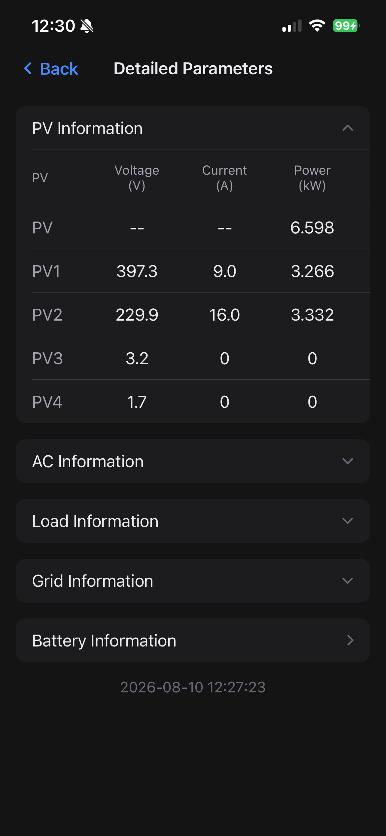386x836 pixels.
Task: Tap the Detailed Parameters title
Action: (193, 69)
